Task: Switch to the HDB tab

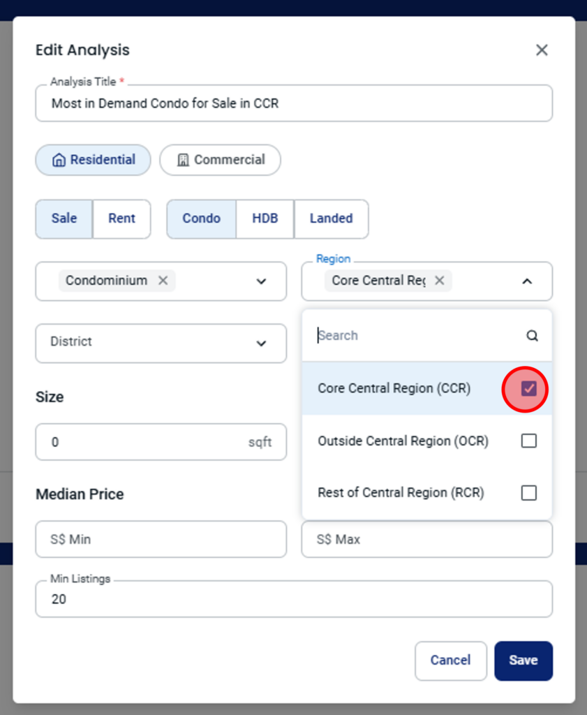Action: 265,219
